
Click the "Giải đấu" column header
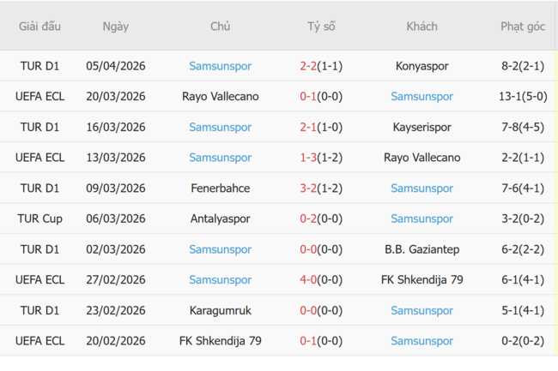39,27
